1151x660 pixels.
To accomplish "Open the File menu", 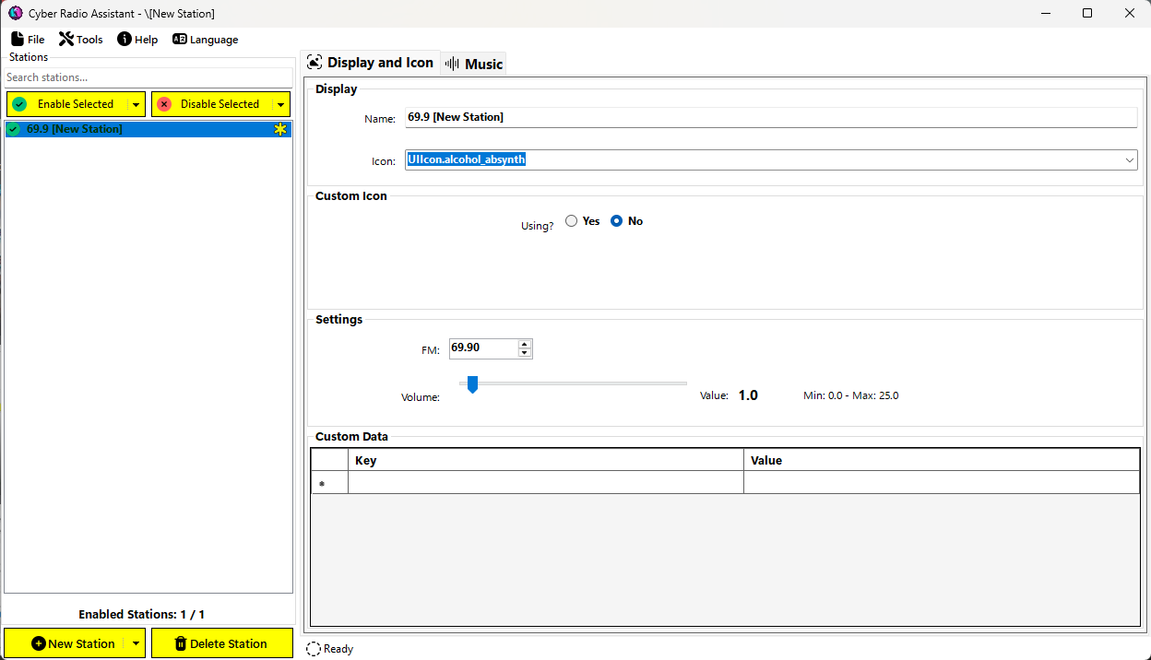I will (x=28, y=40).
